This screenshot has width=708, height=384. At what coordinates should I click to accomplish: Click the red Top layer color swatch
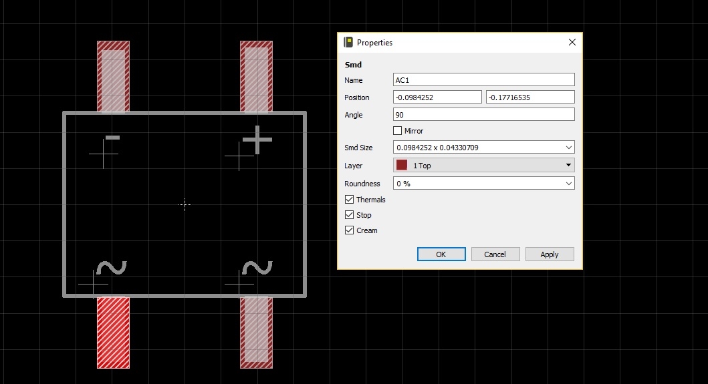[401, 165]
